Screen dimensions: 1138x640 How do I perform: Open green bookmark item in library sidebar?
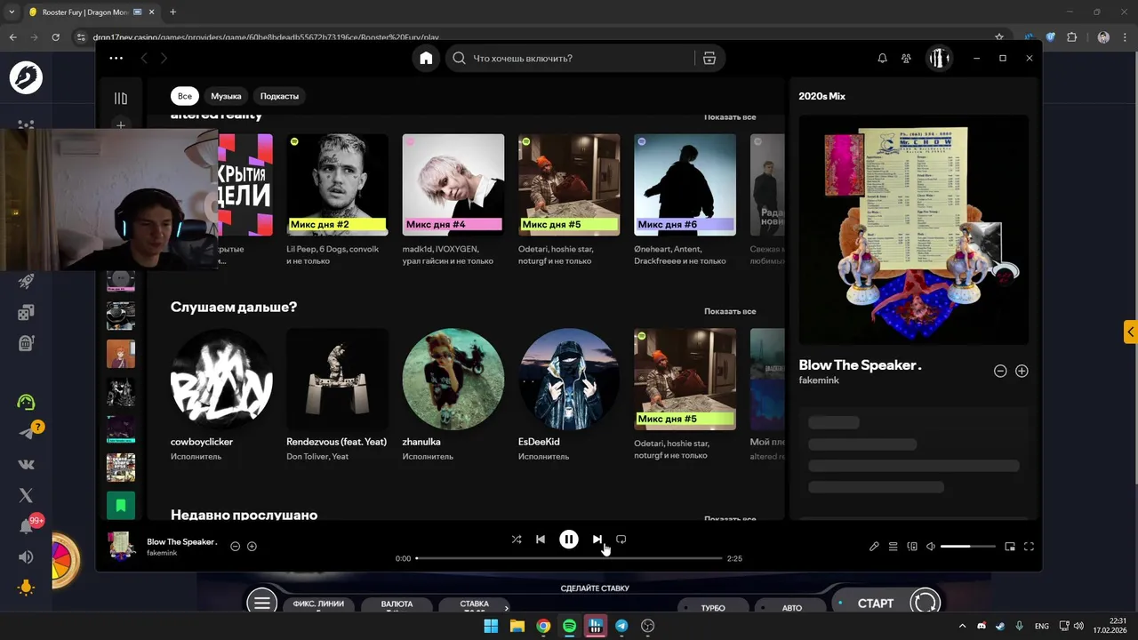[x=121, y=506]
